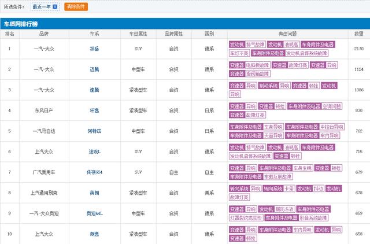Select the 车型属性 column header
The image size is (370, 244).
[138, 34]
